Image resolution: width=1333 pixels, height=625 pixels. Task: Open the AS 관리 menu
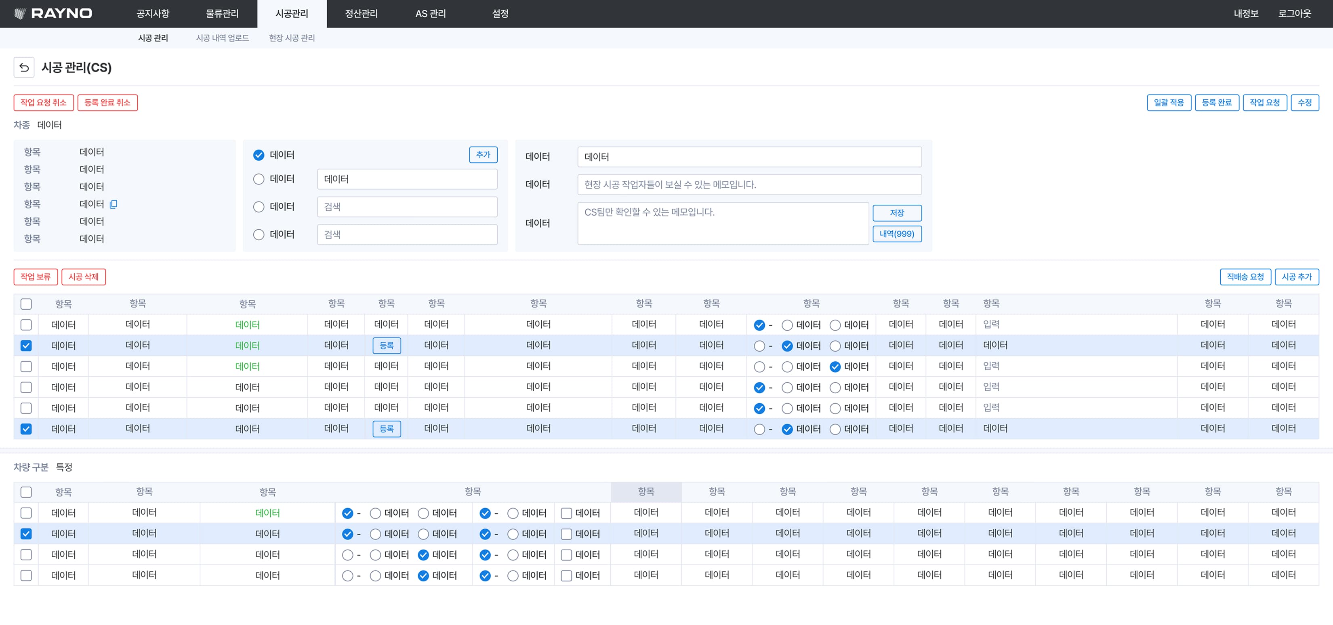[431, 13]
